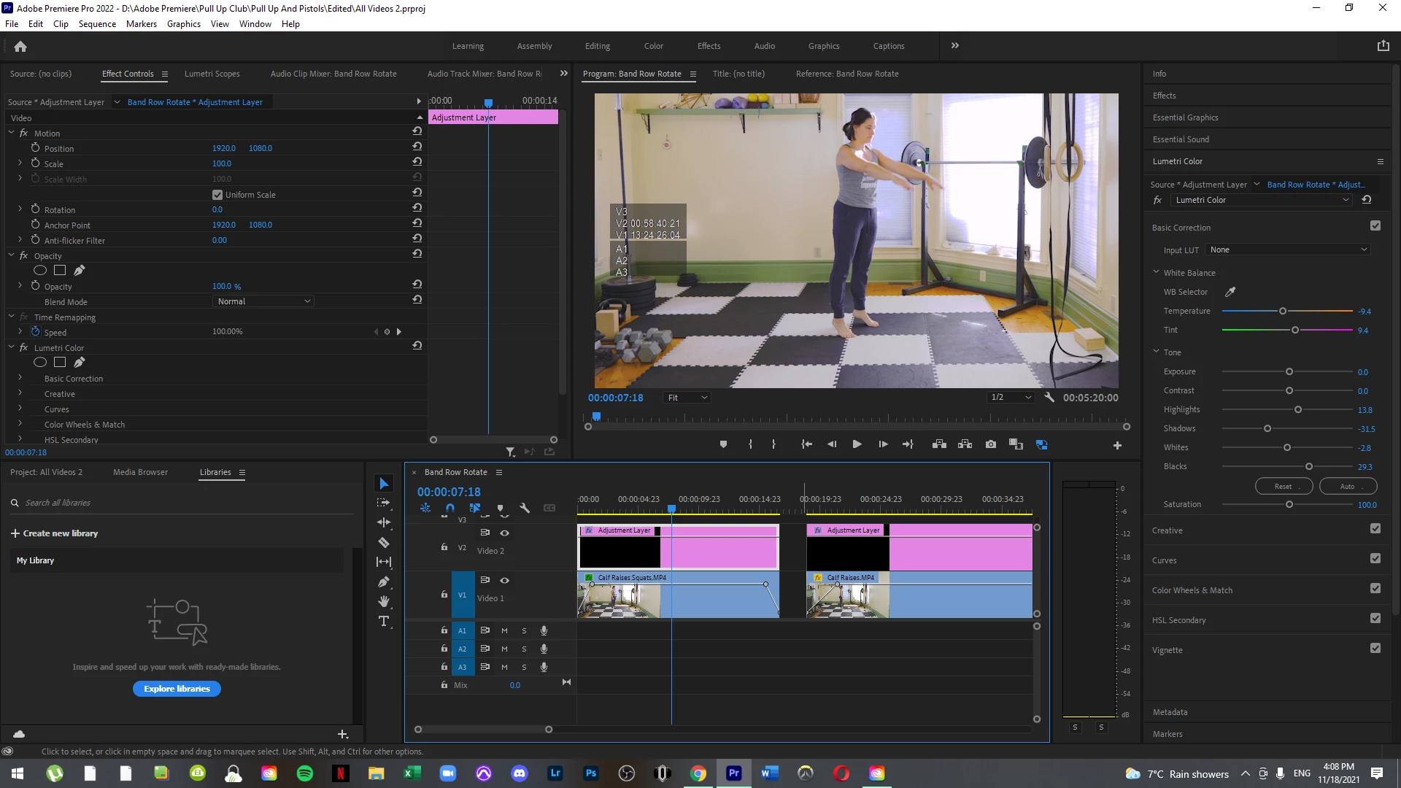1401x788 pixels.
Task: Select the Type tool
Action: point(384,621)
